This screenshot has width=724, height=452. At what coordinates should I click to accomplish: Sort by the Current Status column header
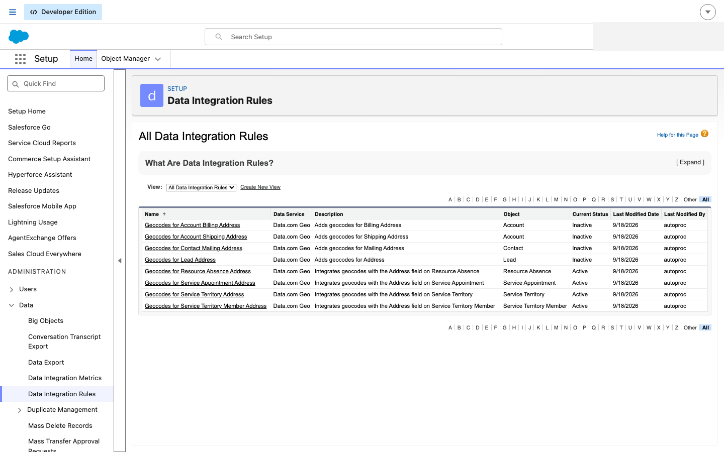tap(590, 214)
